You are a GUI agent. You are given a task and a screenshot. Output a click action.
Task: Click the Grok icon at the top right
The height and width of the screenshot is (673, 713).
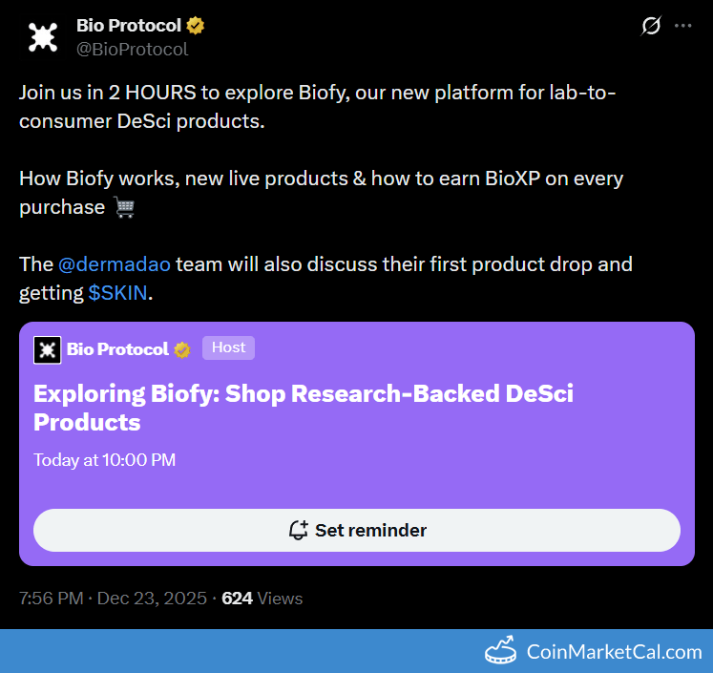[651, 26]
